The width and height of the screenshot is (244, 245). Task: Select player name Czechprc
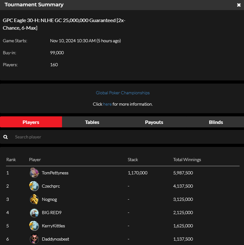(x=51, y=186)
